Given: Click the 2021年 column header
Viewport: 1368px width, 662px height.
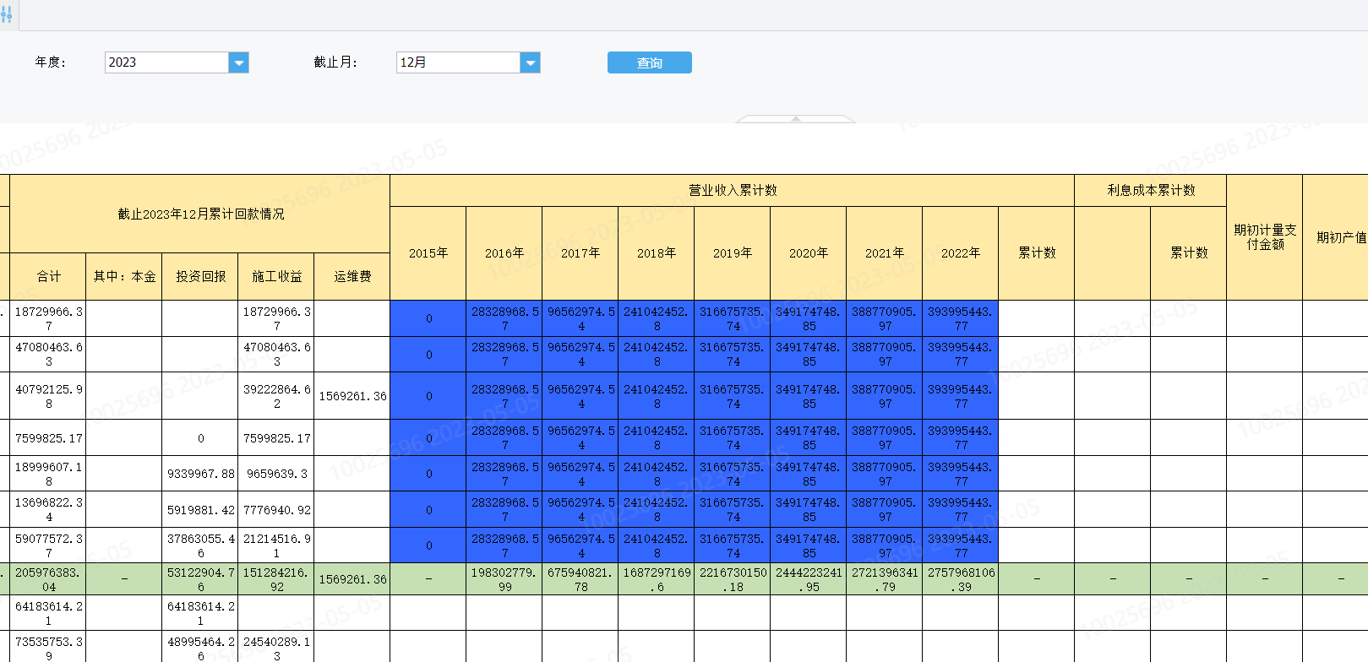Looking at the screenshot, I should click(x=885, y=252).
